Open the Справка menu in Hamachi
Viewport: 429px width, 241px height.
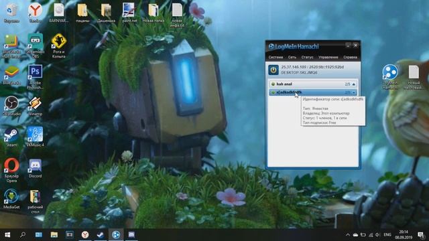pos(350,58)
